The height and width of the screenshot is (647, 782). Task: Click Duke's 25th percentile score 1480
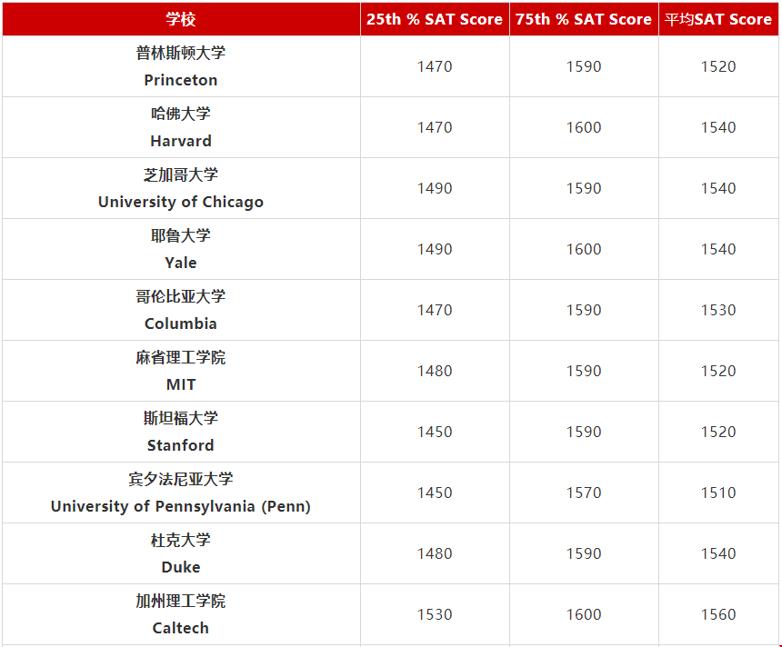pyautogui.click(x=435, y=552)
